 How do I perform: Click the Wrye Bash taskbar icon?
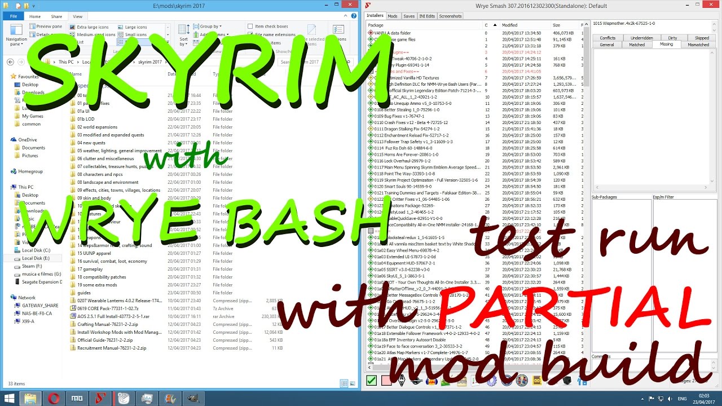coord(99,399)
